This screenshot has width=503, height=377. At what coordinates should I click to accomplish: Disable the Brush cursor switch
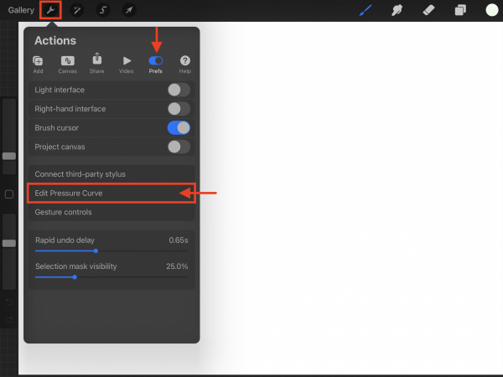coord(179,127)
